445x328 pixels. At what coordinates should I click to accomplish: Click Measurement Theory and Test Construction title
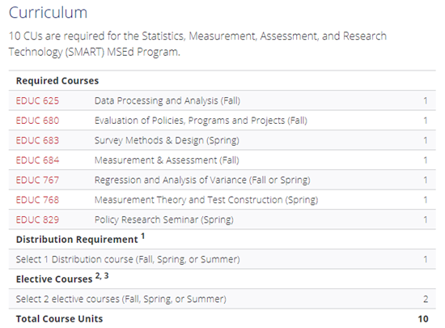pyautogui.click(x=206, y=200)
